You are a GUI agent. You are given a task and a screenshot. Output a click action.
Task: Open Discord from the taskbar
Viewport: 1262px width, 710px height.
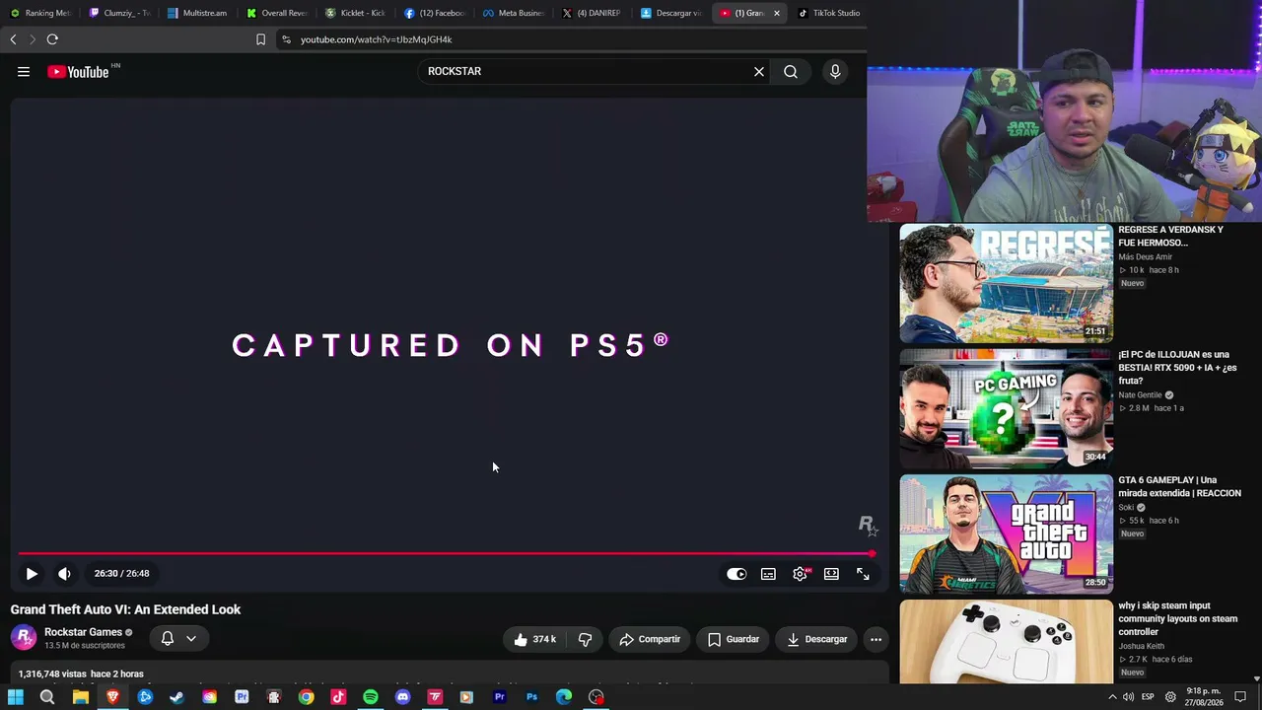click(x=402, y=697)
